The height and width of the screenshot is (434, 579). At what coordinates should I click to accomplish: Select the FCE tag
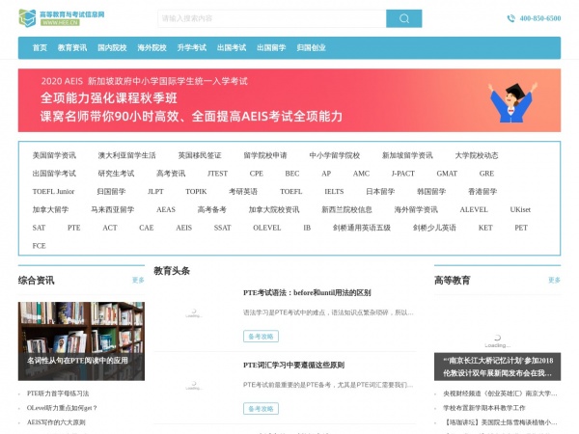[40, 246]
